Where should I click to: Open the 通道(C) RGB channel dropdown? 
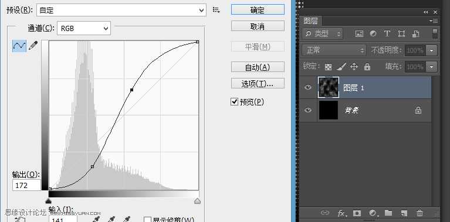pyautogui.click(x=84, y=28)
